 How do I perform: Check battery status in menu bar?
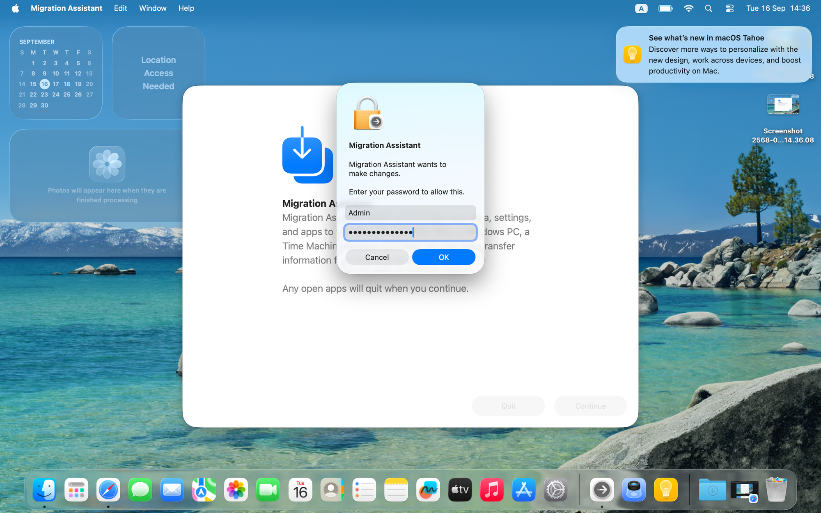tap(665, 8)
